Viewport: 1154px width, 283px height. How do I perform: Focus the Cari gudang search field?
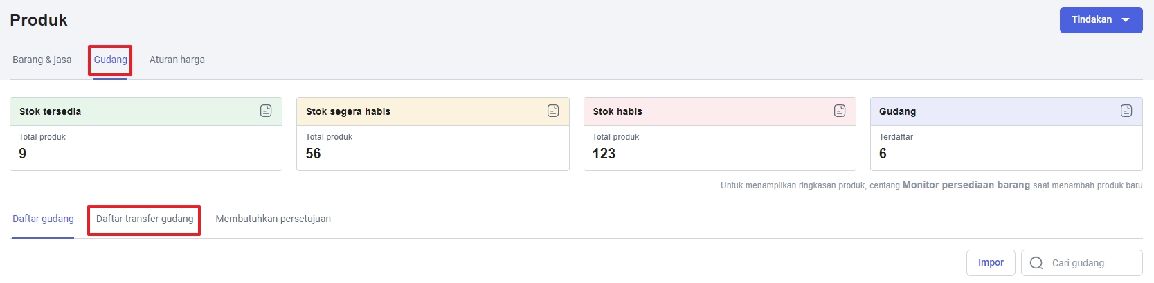[1082, 263]
